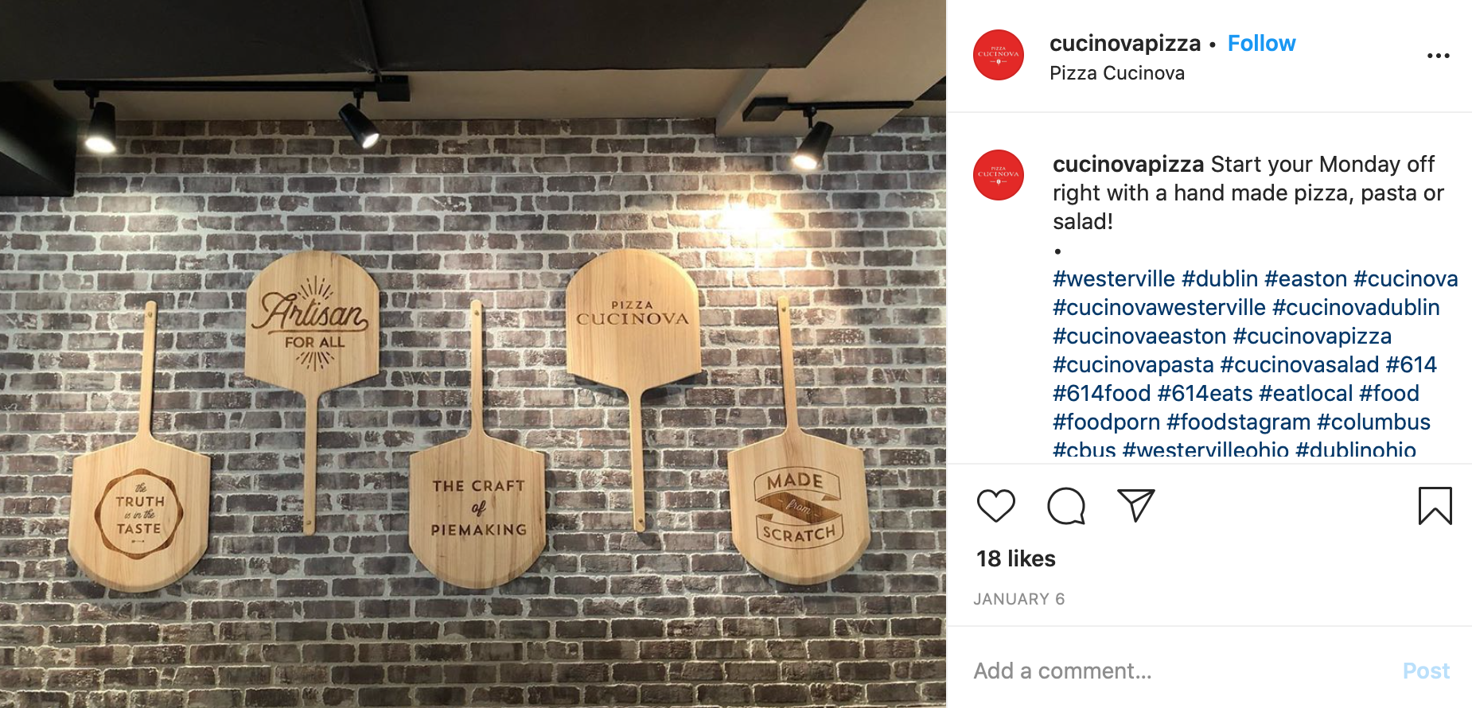
Task: Focus the Add a comment field
Action: pyautogui.click(x=1178, y=671)
